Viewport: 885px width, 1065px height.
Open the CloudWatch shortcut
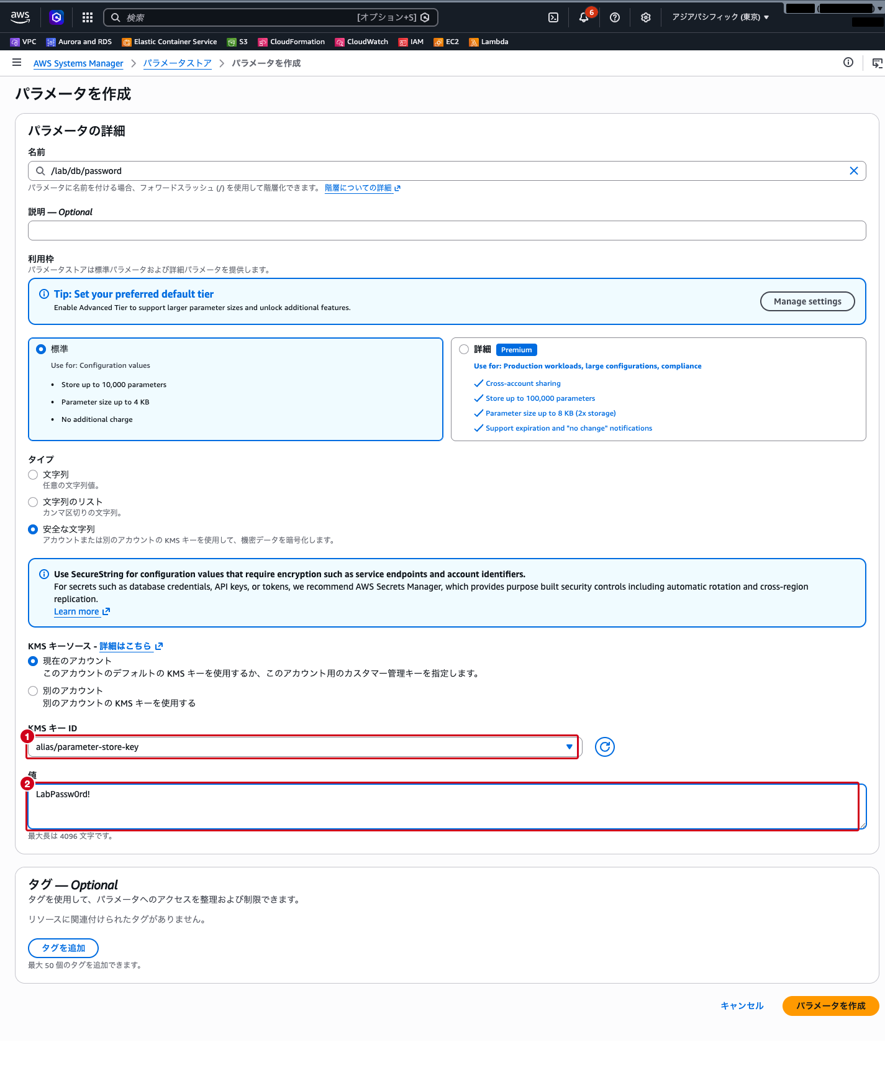(361, 42)
